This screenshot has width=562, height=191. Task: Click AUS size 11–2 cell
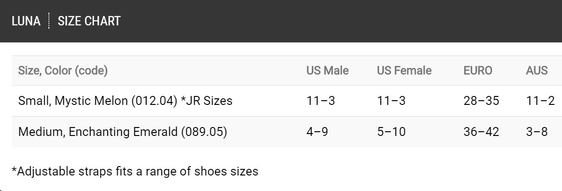pos(540,101)
